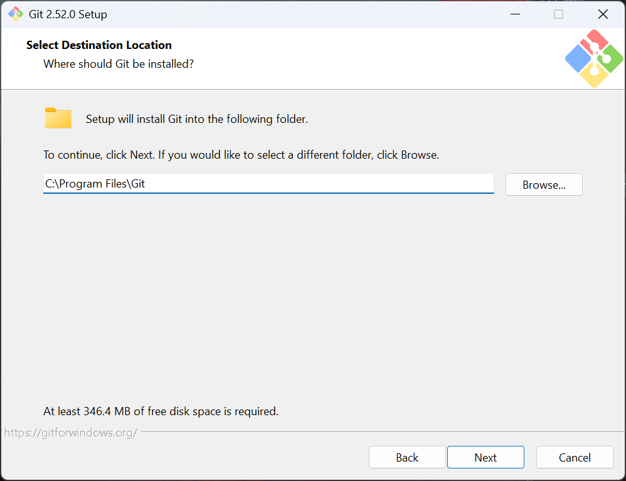Focus the C:\Program Files\Git path field
The image size is (626, 481).
268,184
